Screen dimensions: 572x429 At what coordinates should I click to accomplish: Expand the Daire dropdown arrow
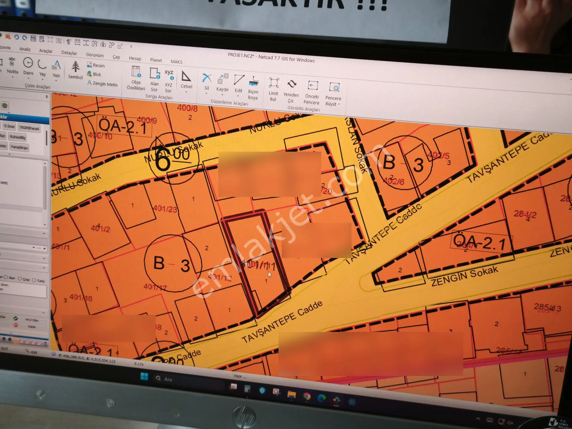[x=29, y=78]
